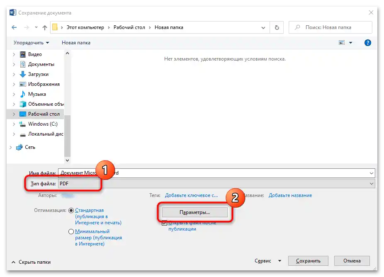Open recent locations dropdown arrow
Image resolution: width=384 pixels, height=277 pixels.
coord(36,27)
